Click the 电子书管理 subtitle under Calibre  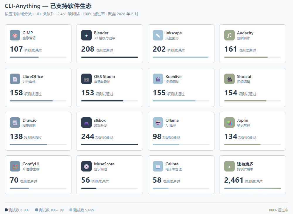(x=173, y=169)
